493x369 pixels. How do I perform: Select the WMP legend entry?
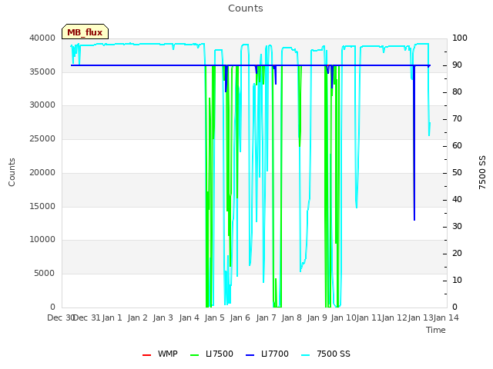[x=160, y=354]
